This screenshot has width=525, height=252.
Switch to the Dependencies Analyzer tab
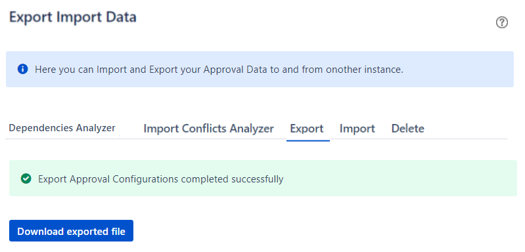pyautogui.click(x=62, y=128)
